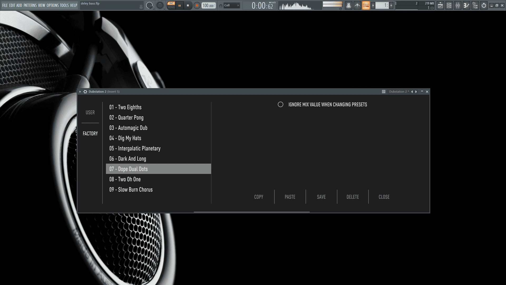This screenshot has width=506, height=285.
Task: Open the OPTIONS menu
Action: point(53,5)
